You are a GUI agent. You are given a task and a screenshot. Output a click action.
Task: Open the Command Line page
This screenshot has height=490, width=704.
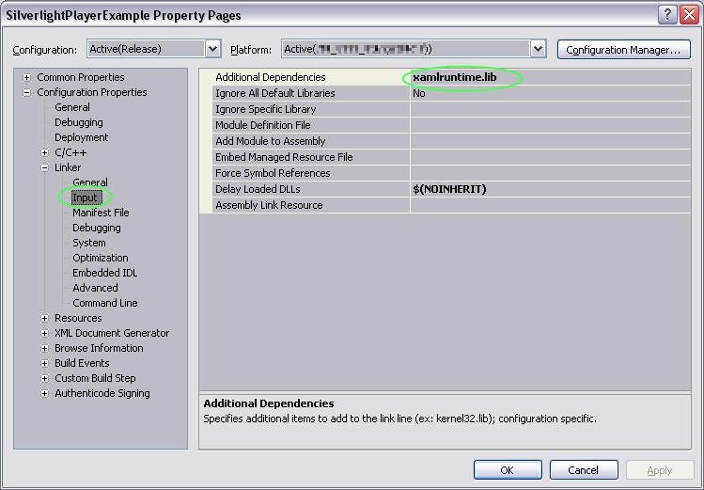105,303
